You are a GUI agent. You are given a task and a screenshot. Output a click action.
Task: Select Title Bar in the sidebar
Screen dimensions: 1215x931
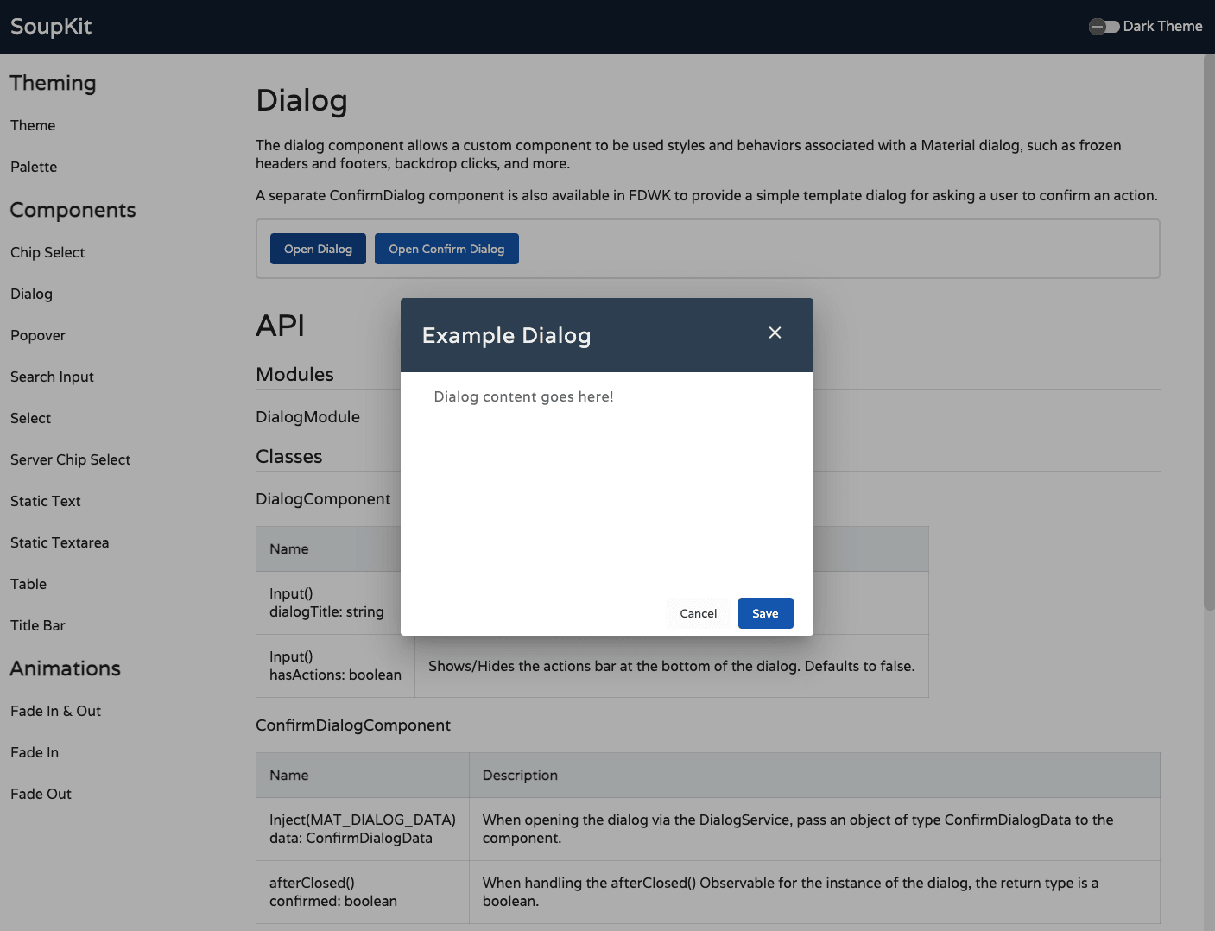pyautogui.click(x=37, y=625)
